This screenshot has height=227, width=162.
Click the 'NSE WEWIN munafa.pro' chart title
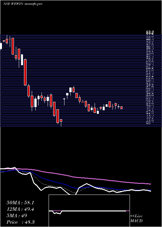pyautogui.click(x=23, y=4)
